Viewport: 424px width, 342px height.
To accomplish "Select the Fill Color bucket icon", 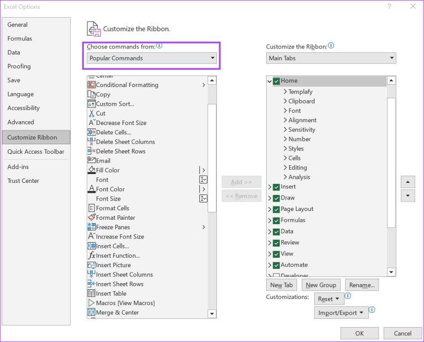I will 92,170.
